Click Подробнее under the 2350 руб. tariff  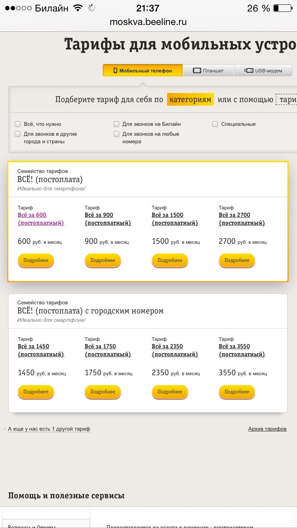pos(169,392)
